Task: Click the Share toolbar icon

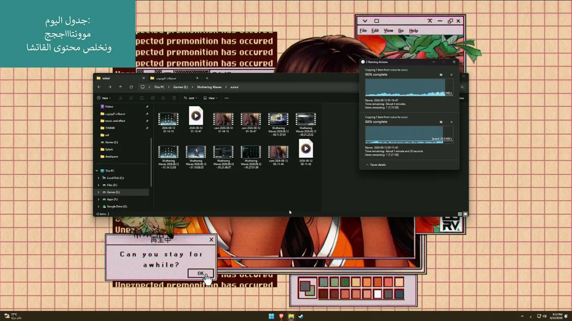Action: point(164,98)
